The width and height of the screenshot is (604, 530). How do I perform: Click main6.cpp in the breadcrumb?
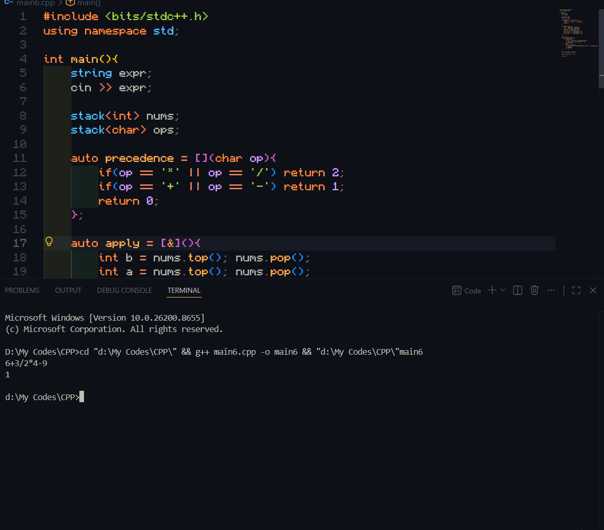36,3
